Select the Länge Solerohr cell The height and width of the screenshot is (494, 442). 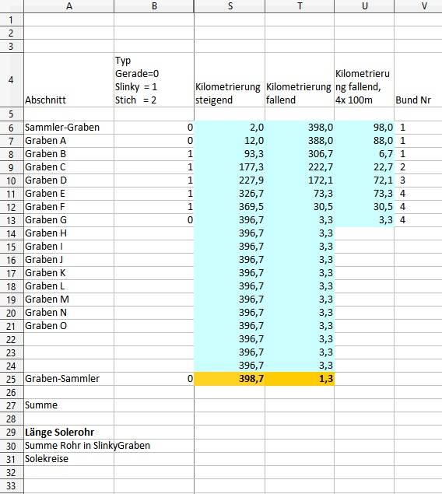(68, 432)
